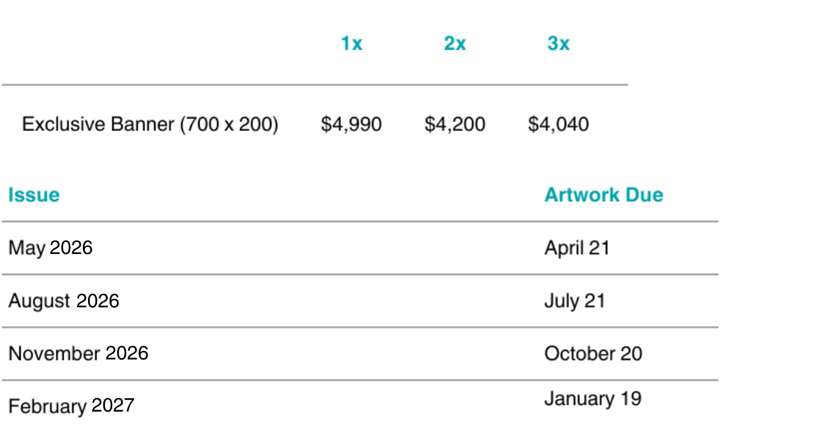Viewport: 825px width, 434px height.
Task: Click the May 2026 issue entry
Action: (50, 248)
